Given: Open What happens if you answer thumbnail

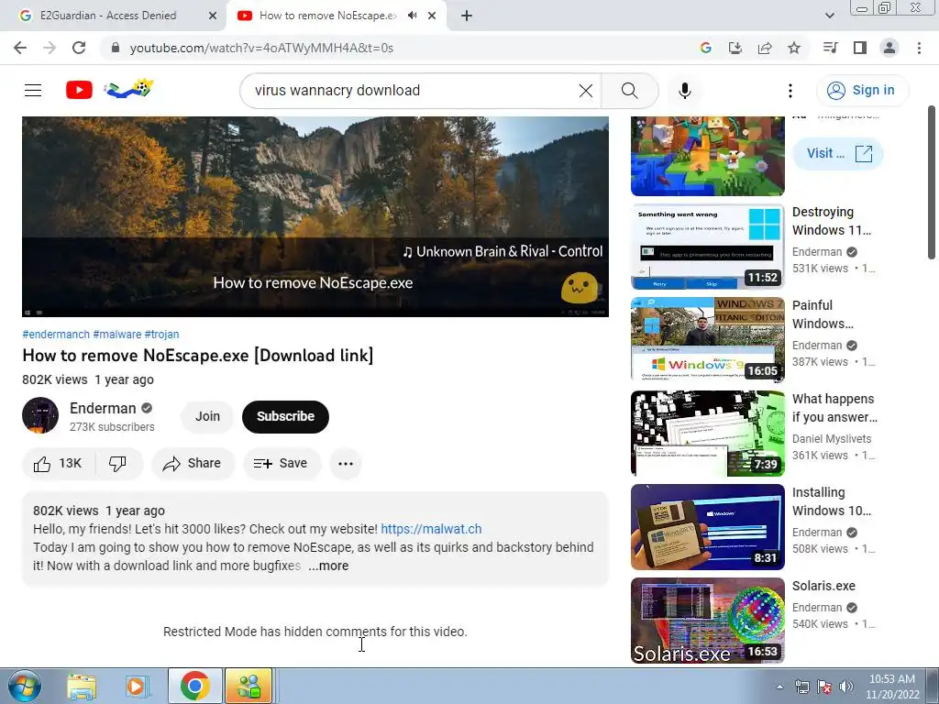Looking at the screenshot, I should [707, 434].
